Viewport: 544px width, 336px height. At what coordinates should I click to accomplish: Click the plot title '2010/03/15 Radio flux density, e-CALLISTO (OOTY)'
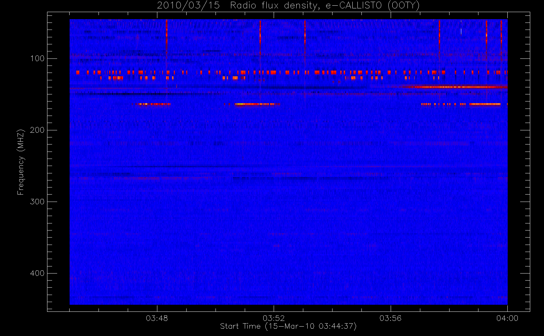(288, 5)
